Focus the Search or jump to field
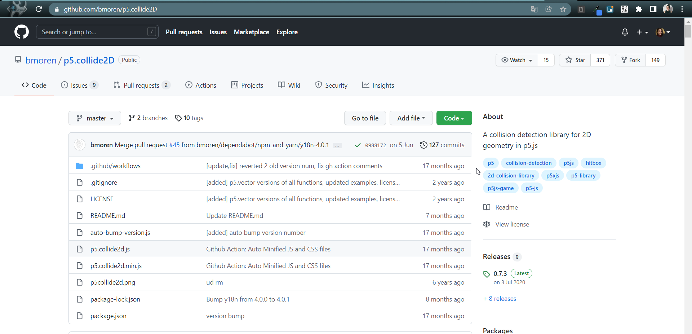Image resolution: width=692 pixels, height=334 pixels. [x=97, y=32]
